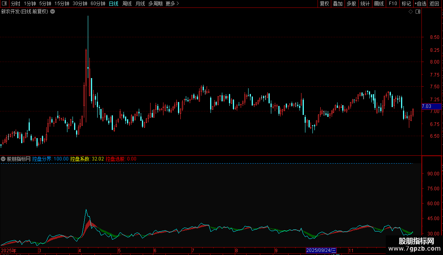This screenshot has width=443, height=255.
Task: Expand dropdown next to 新农开发 title
Action: pos(53,12)
